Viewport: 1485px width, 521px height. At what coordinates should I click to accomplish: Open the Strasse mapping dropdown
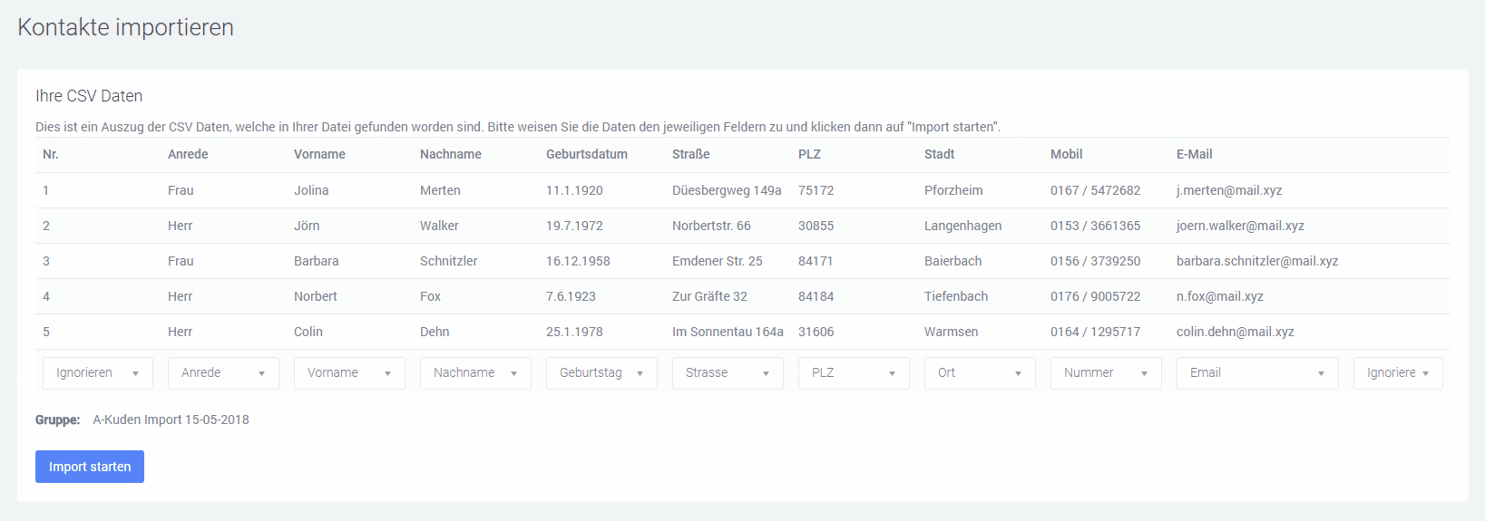point(727,373)
